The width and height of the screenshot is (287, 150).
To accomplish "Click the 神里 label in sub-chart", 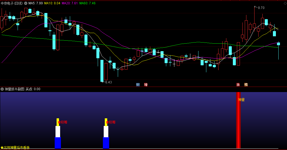I will click(x=242, y=100).
